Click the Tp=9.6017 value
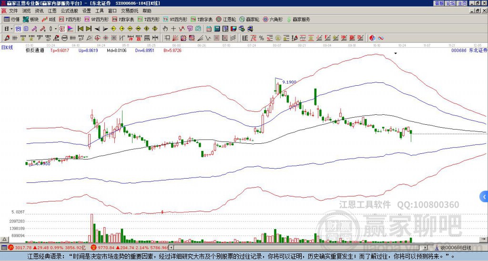Screen dimensions: 488x261 (x=60, y=50)
